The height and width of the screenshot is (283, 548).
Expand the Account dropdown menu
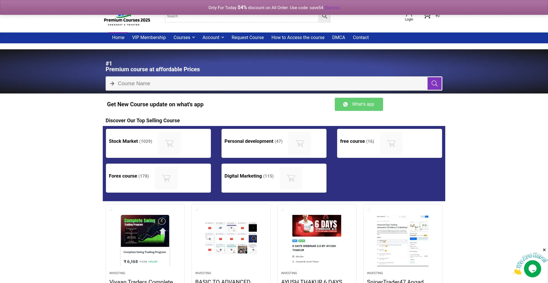coord(213,38)
